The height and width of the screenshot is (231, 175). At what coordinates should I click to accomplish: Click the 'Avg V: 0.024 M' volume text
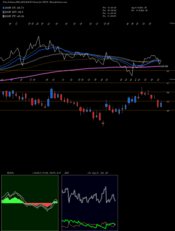(x=139, y=7)
